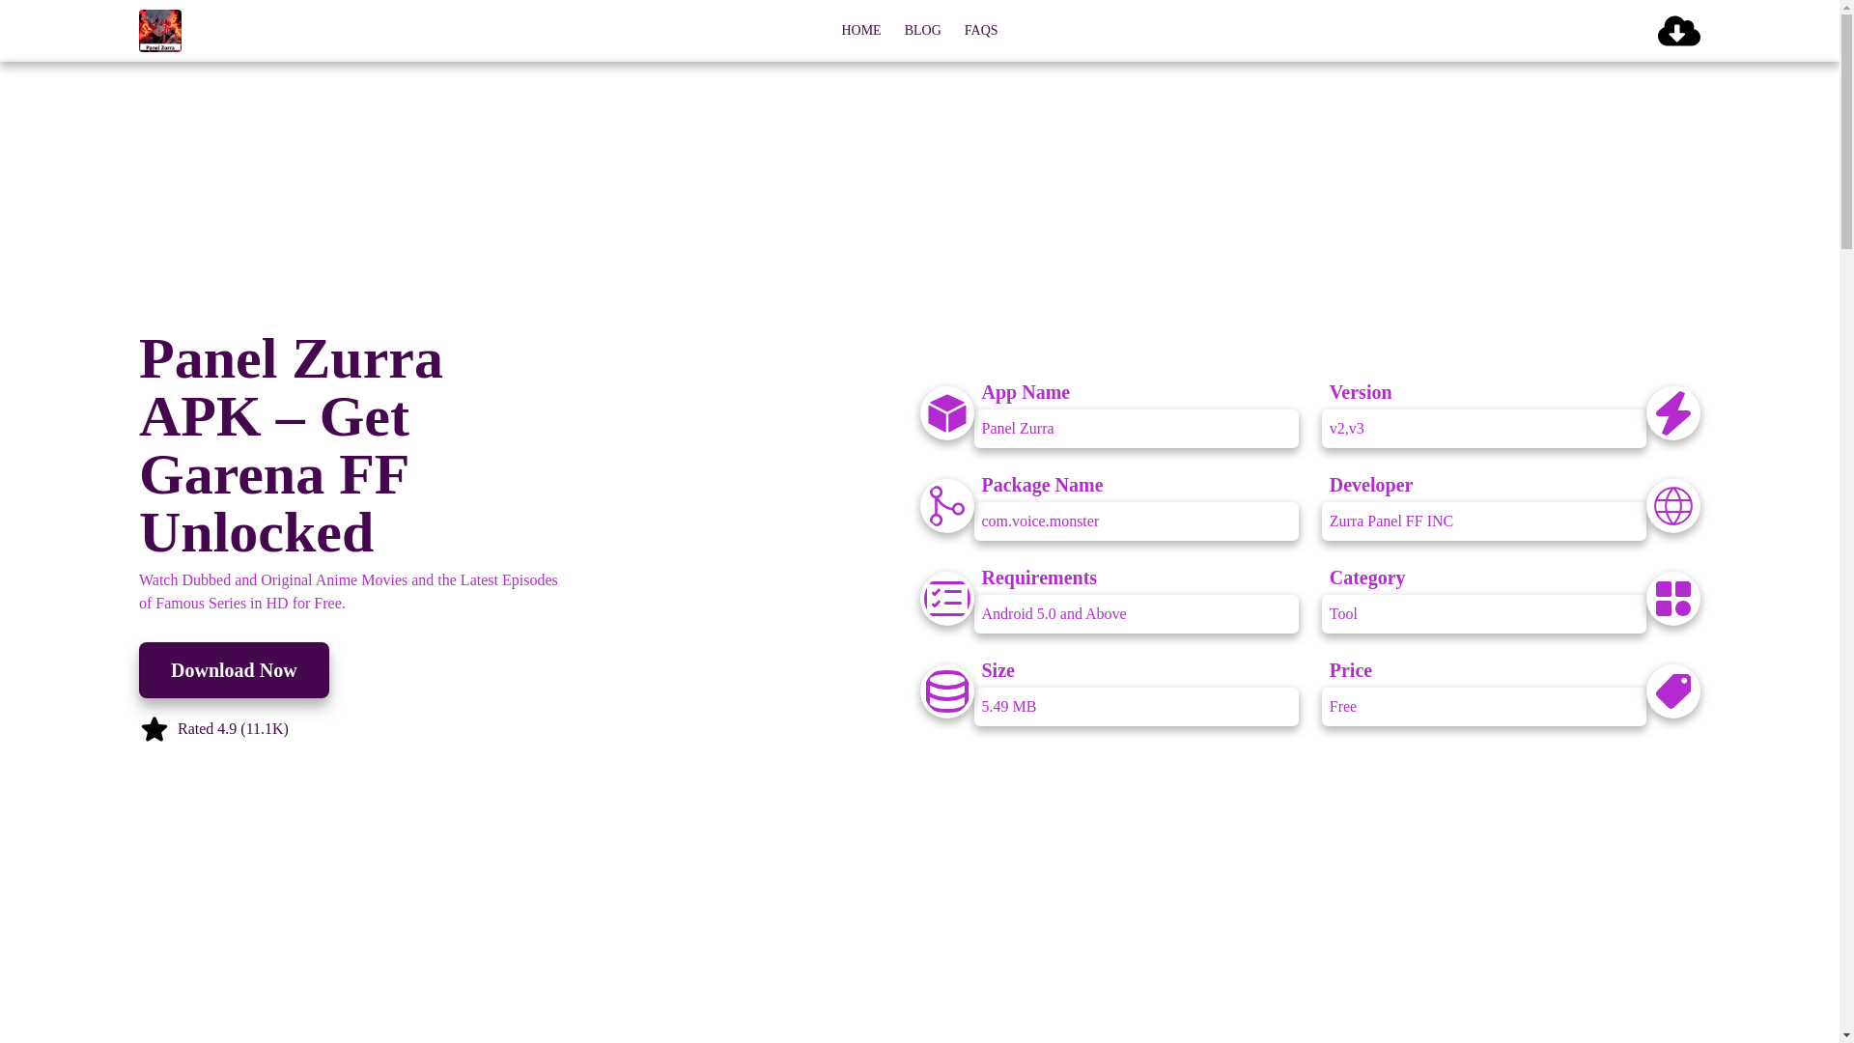
Task: Click the database icon beside Size
Action: click(946, 691)
